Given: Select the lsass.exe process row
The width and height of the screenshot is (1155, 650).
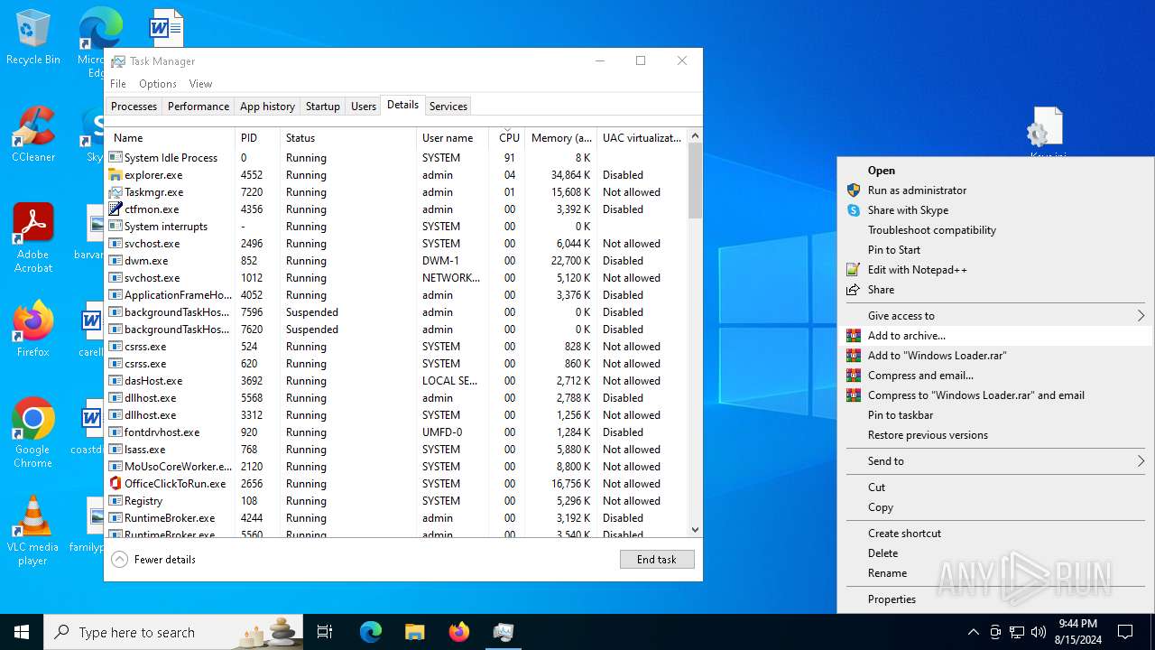Looking at the screenshot, I should 397,450.
